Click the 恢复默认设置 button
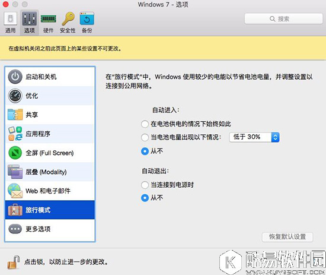 click(x=287, y=237)
